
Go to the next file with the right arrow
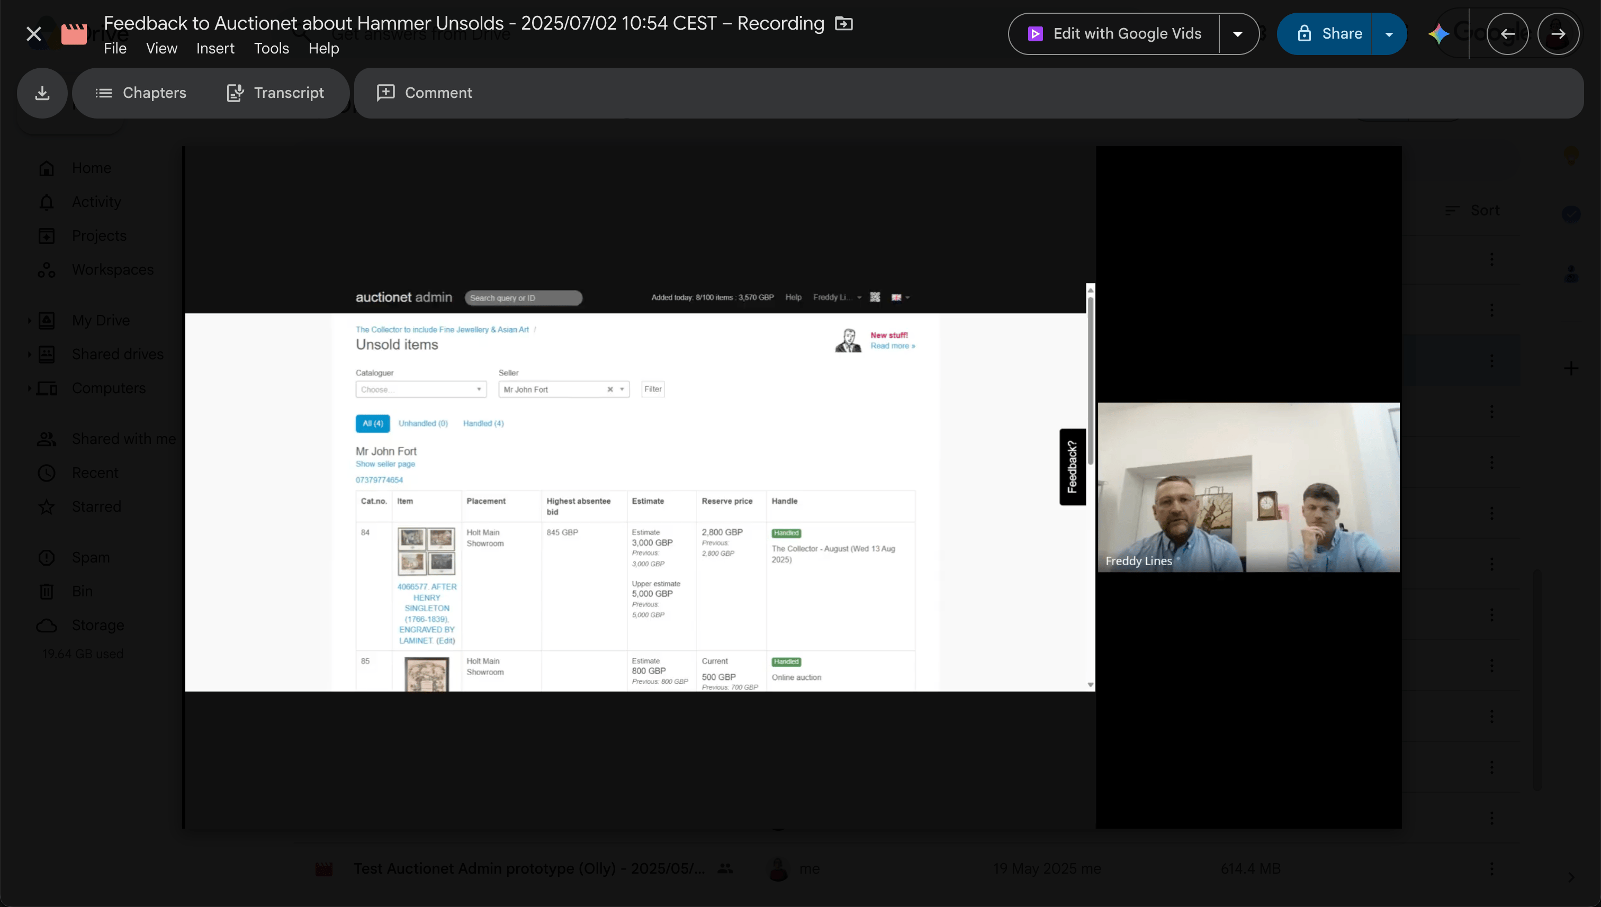[1558, 34]
